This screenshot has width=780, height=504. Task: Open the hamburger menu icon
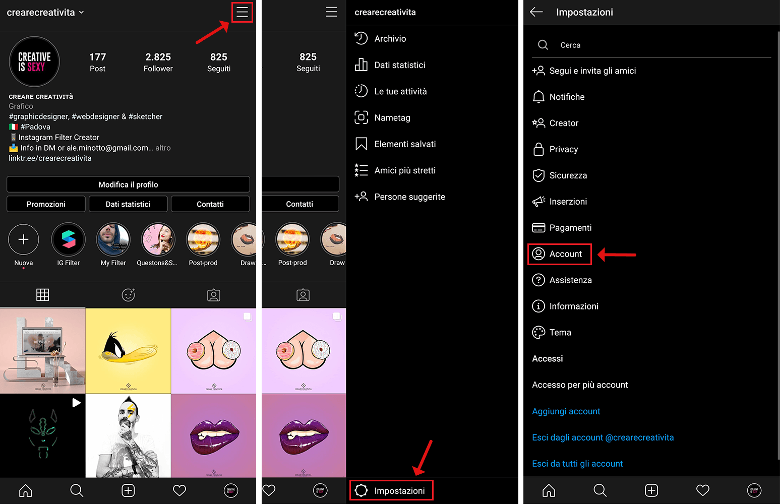(242, 12)
